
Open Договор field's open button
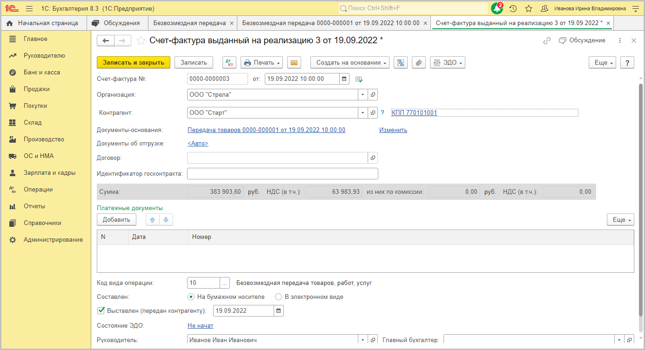click(373, 158)
